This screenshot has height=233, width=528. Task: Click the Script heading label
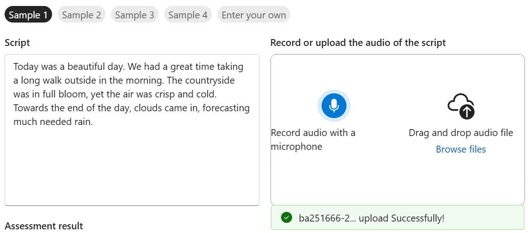(17, 43)
